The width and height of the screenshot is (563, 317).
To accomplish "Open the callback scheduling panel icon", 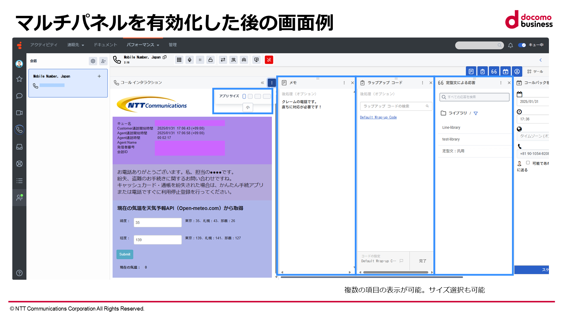I will pyautogui.click(x=506, y=72).
